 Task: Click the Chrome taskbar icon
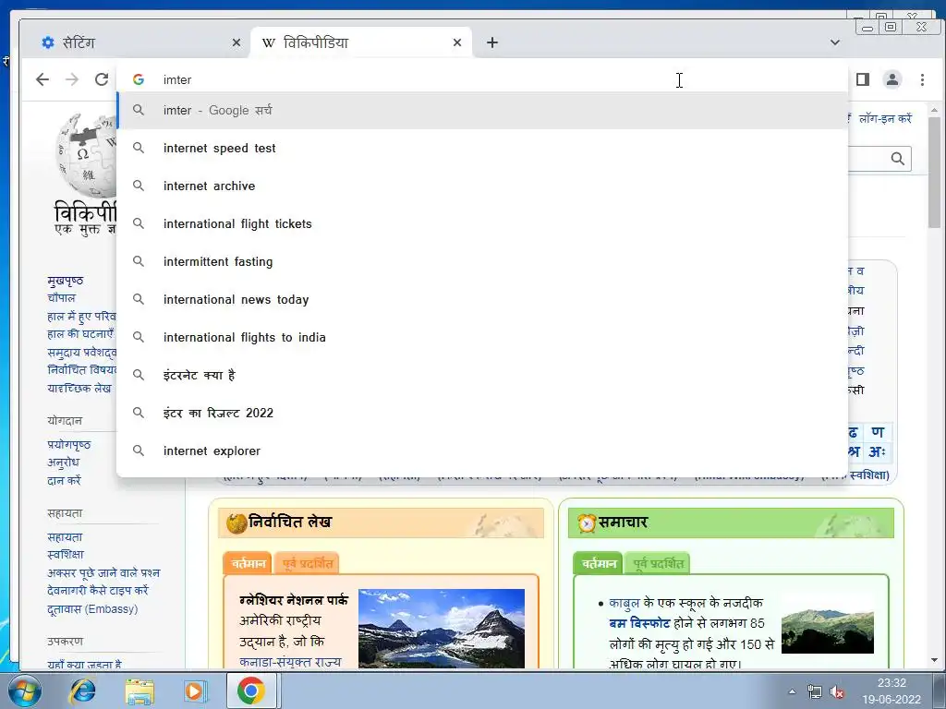tap(251, 691)
